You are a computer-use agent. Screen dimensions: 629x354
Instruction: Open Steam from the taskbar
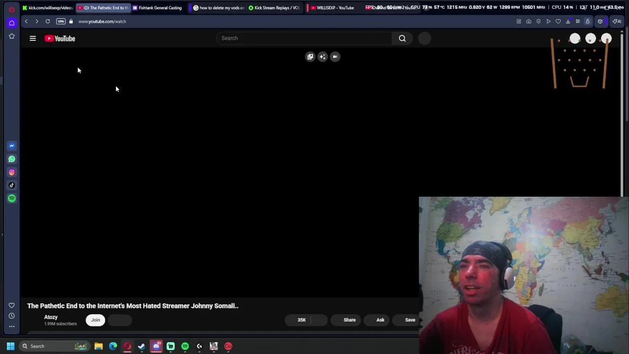142,346
